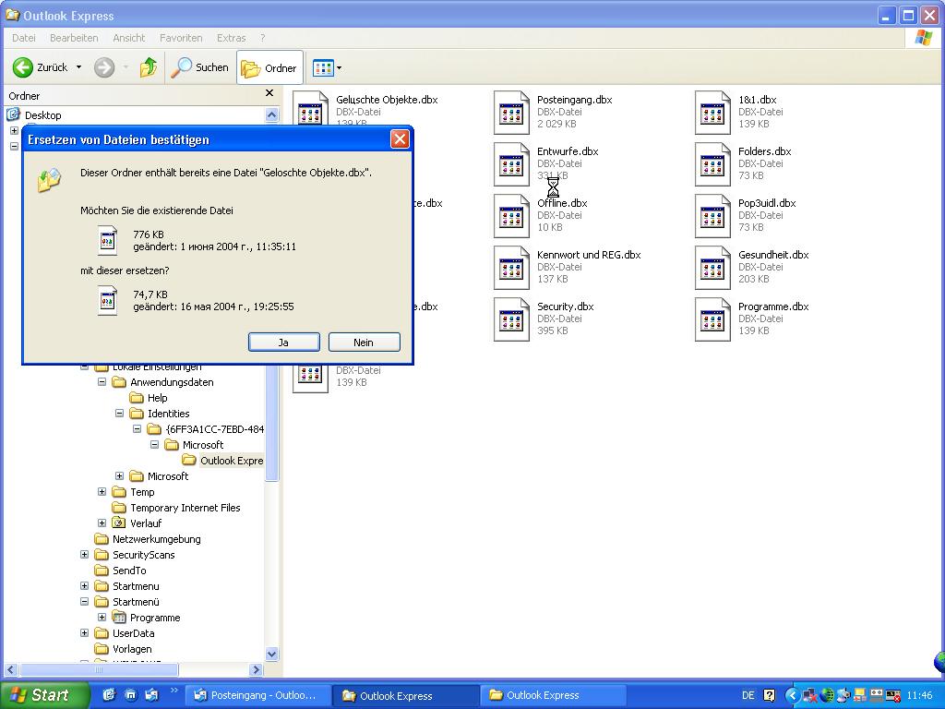The width and height of the screenshot is (945, 709).
Task: Select the Security.dbx file icon
Action: click(x=511, y=320)
